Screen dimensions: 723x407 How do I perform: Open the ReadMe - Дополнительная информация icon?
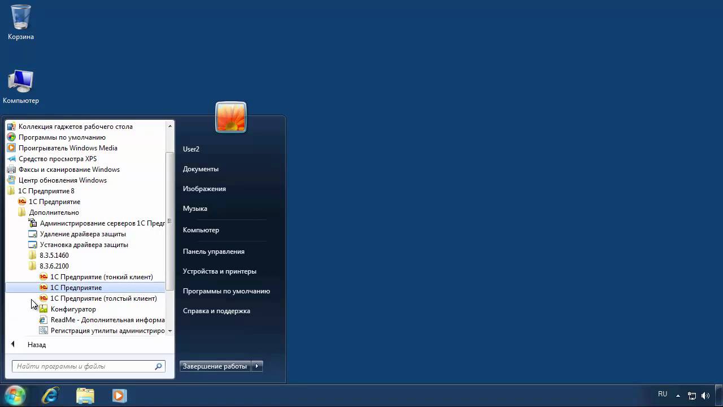point(43,320)
